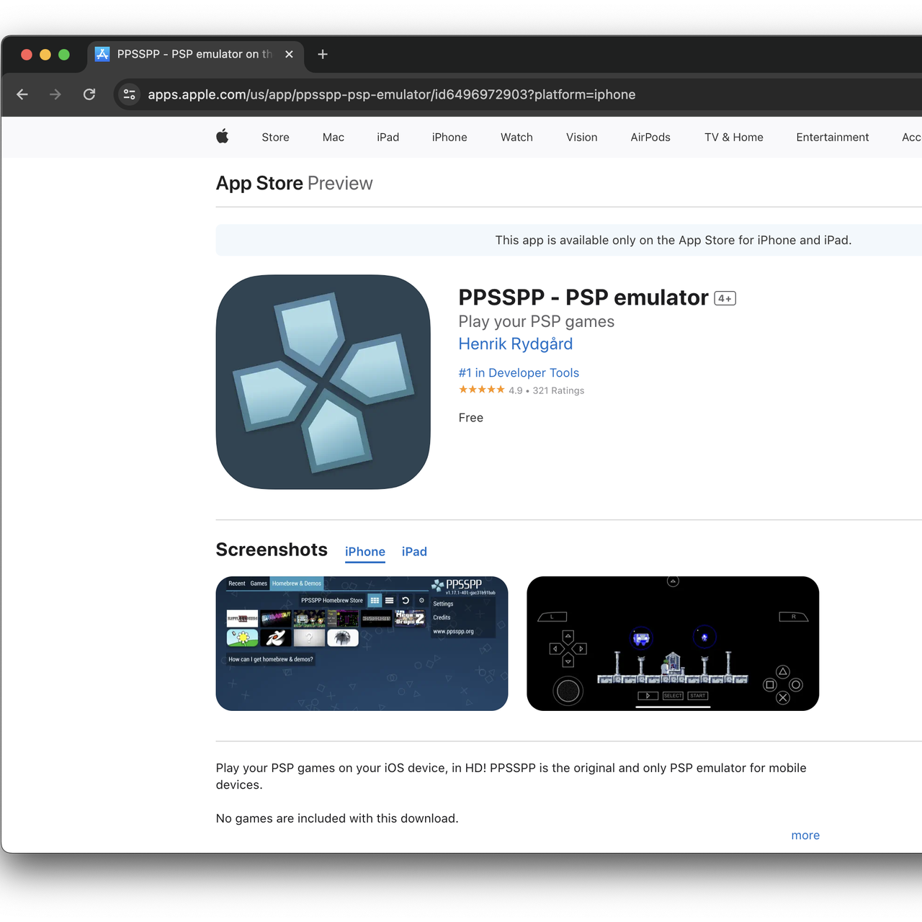Click the PPSSPP app icon

click(x=323, y=382)
